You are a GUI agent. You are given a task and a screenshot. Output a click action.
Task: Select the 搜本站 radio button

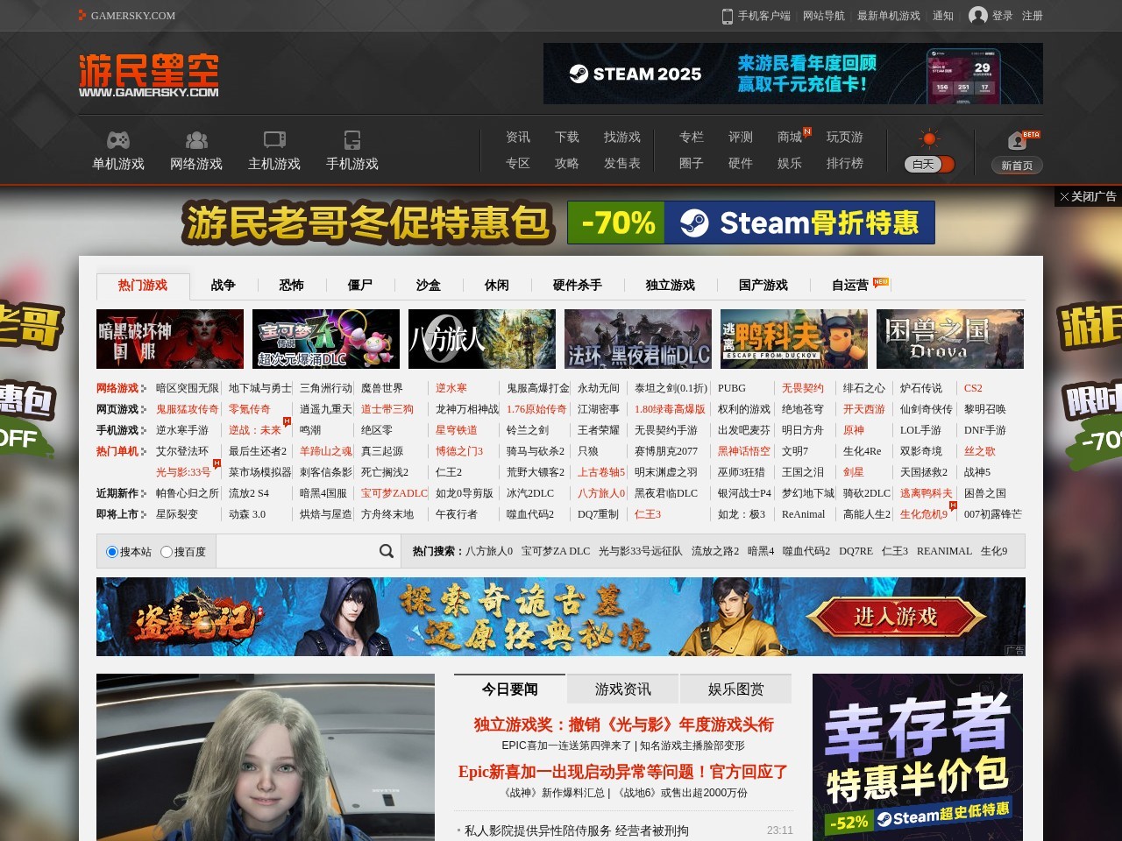[112, 552]
